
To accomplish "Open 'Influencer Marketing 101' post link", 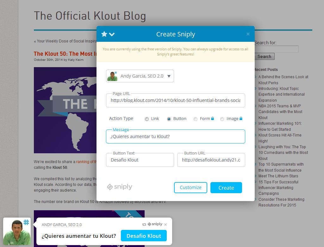I will click(280, 126).
